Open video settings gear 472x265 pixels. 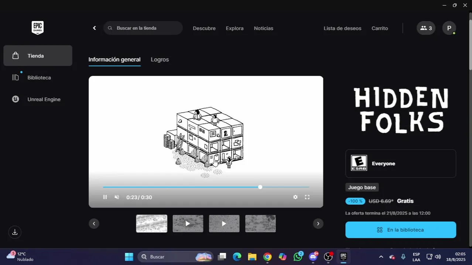click(295, 197)
